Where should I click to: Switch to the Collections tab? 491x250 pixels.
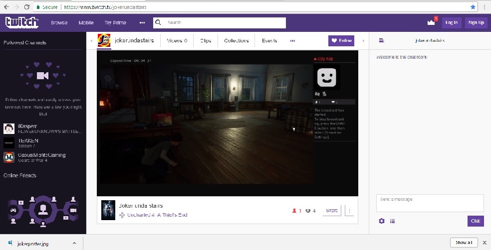pos(237,41)
